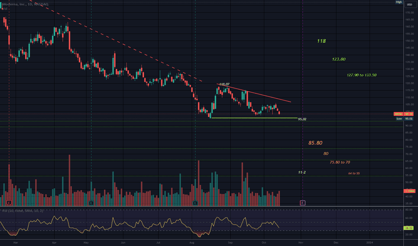Click the MRNA 98.30 last price label
The image size is (418, 246).
tap(404, 114)
